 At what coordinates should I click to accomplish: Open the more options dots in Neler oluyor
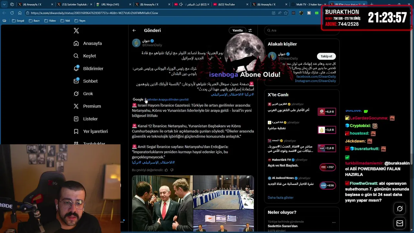[x=334, y=222]
